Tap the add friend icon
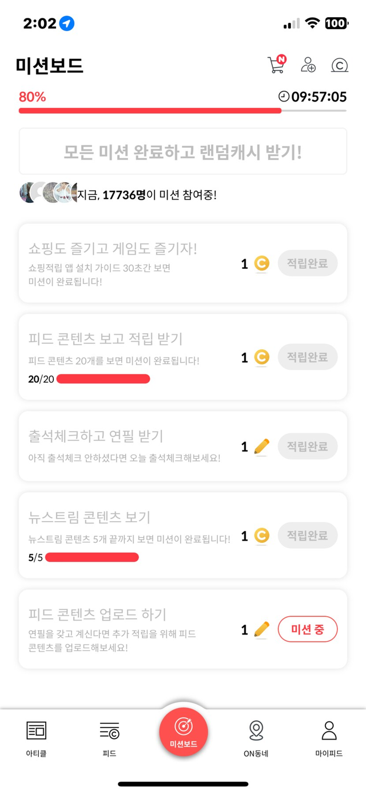This screenshot has height=794, width=366. click(x=308, y=64)
